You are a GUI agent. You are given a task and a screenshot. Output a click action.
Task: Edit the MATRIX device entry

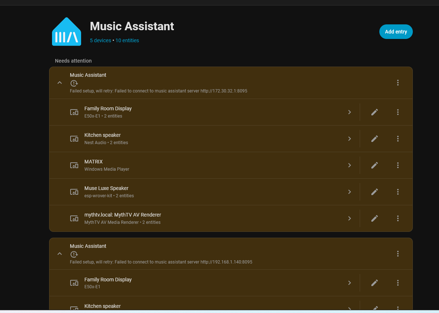[374, 165]
